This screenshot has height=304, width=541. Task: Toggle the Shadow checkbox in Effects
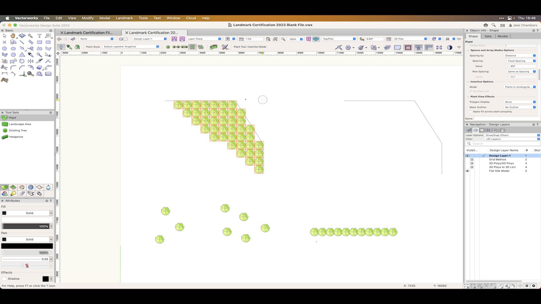(5, 279)
